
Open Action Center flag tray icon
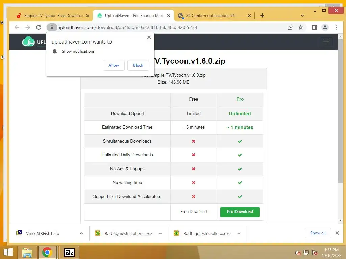click(314, 252)
